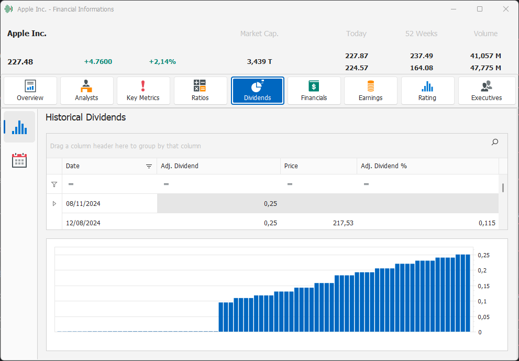Expand the 08/11/2024 dividend row
Image resolution: width=519 pixels, height=361 pixels.
click(x=54, y=203)
